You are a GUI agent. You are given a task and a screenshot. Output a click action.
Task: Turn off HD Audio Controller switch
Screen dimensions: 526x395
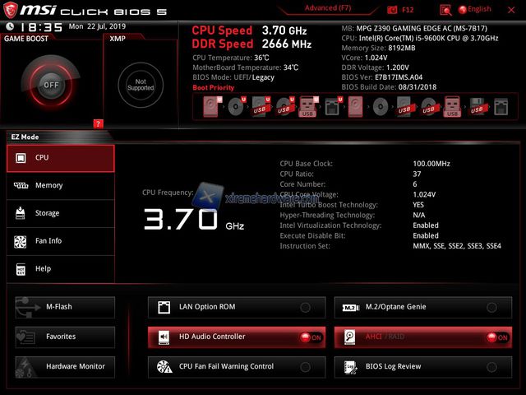tap(310, 337)
